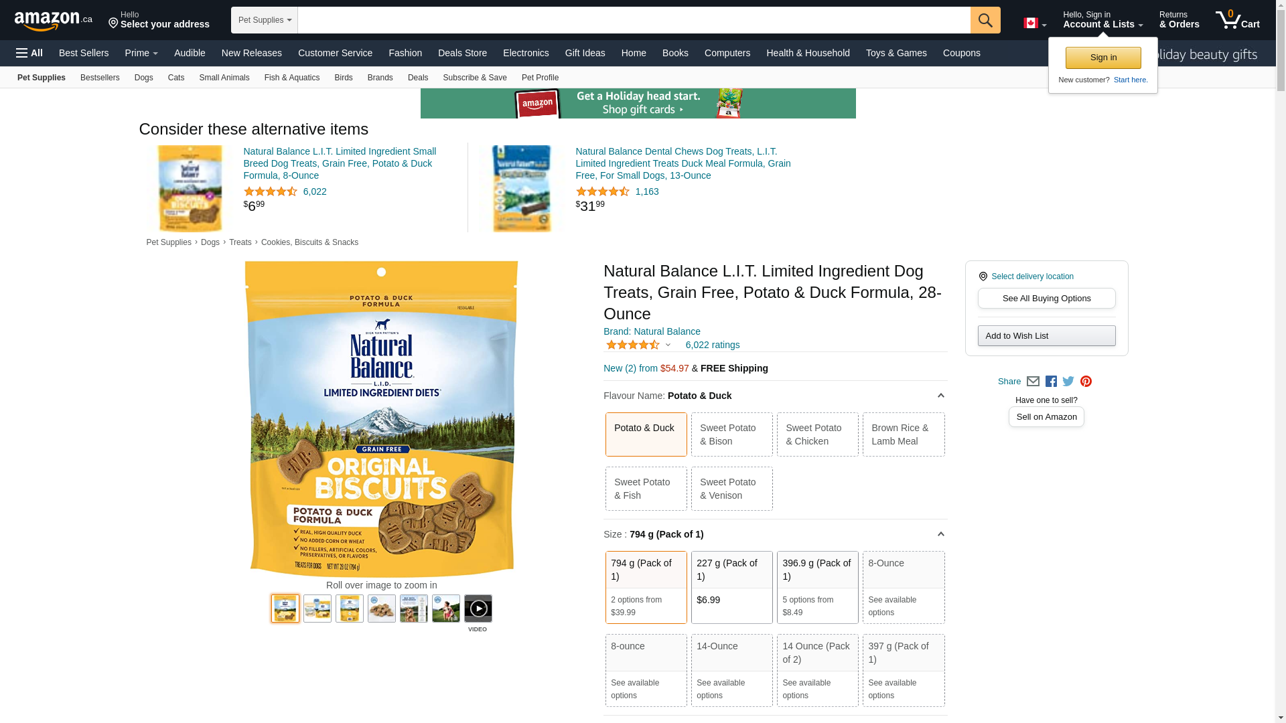
Task: Click the Add to Wish List button
Action: 1046,336
